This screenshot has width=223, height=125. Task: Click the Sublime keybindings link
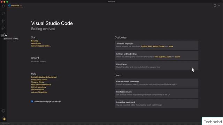coord(162,57)
